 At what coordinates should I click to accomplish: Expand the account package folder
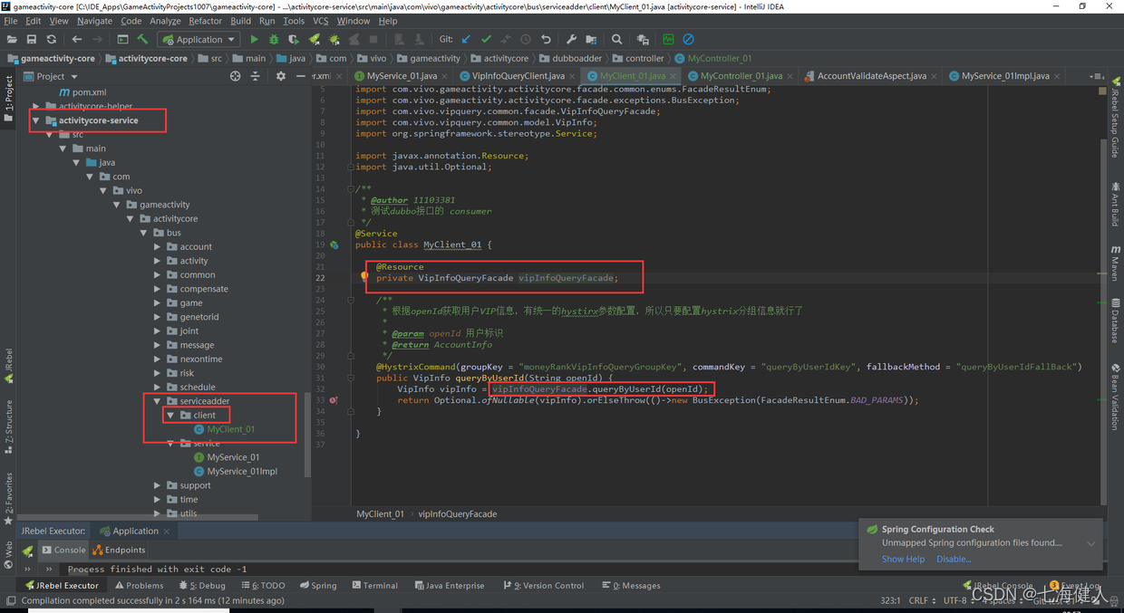click(x=158, y=246)
